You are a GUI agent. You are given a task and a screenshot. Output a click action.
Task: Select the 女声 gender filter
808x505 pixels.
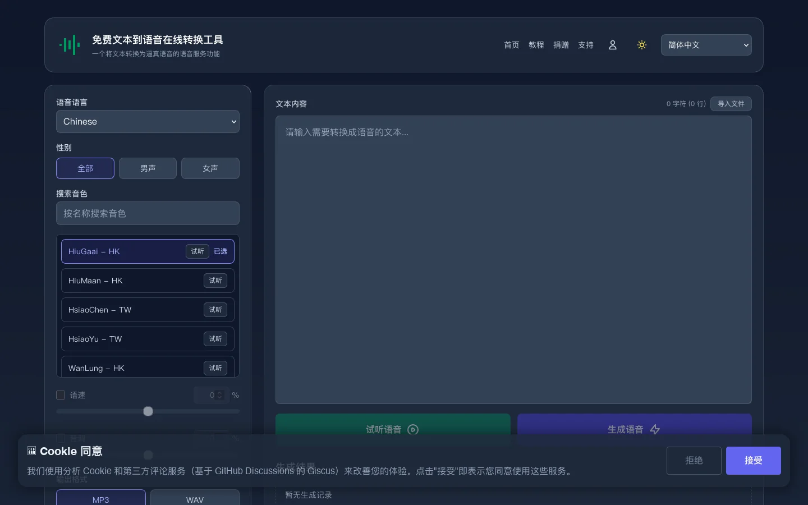click(x=210, y=168)
